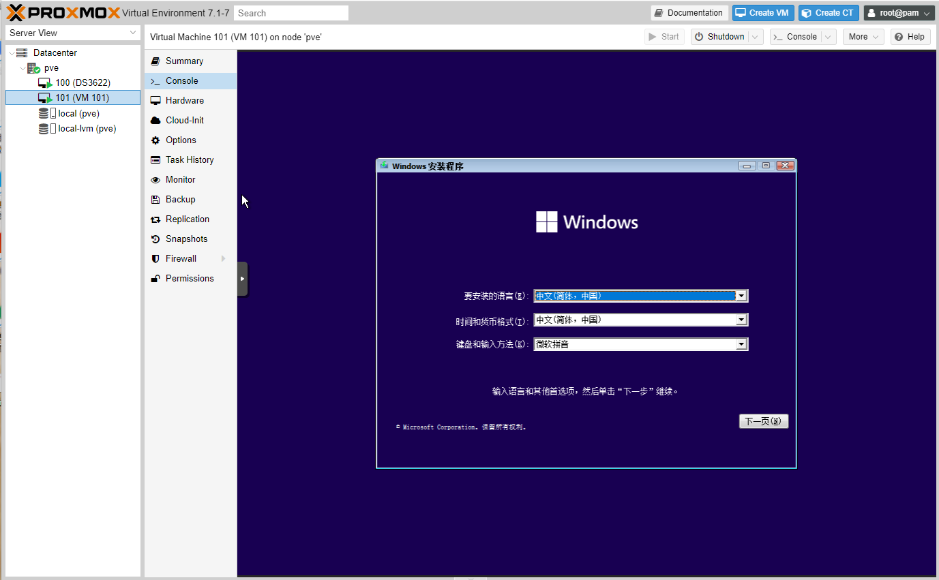Click the Proxmox logo
This screenshot has width=939, height=580.
(63, 13)
